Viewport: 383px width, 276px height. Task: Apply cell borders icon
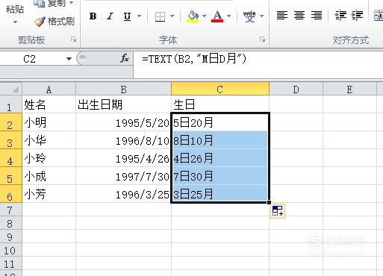[160, 16]
